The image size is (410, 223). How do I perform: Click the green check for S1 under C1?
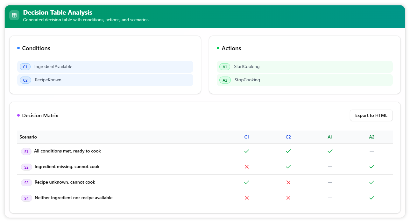pos(246,151)
